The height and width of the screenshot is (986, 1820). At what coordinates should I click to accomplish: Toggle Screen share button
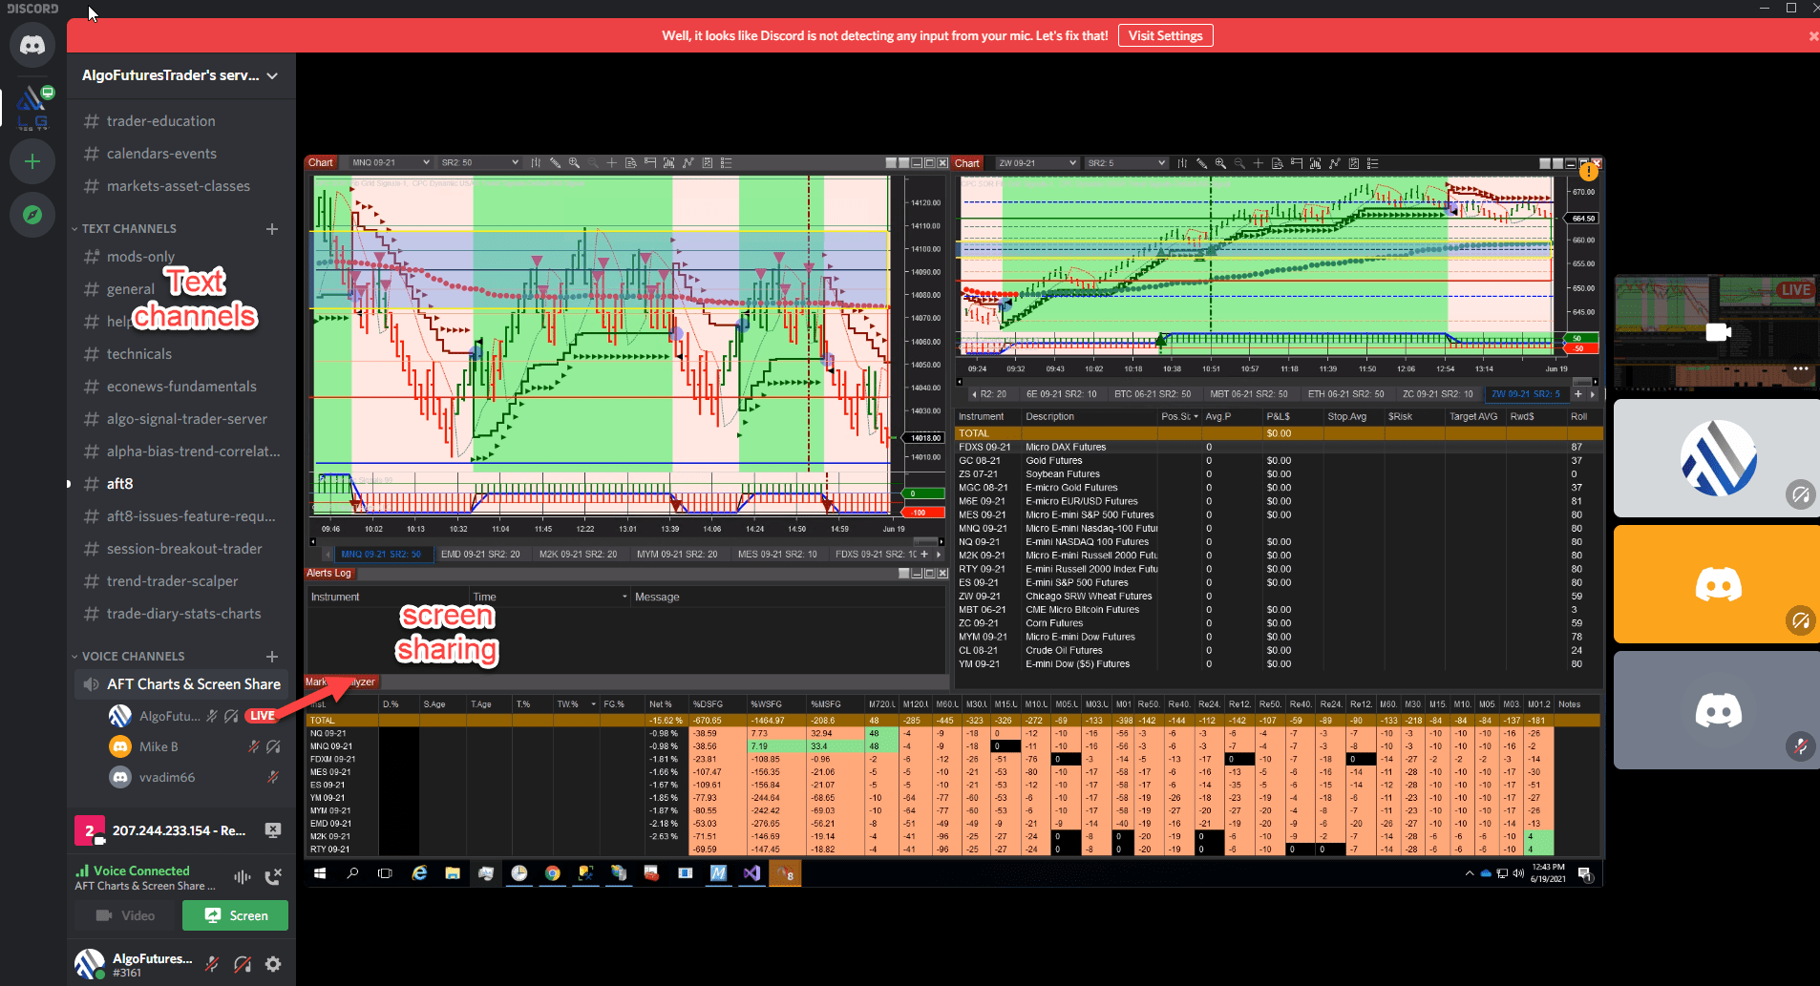[237, 915]
